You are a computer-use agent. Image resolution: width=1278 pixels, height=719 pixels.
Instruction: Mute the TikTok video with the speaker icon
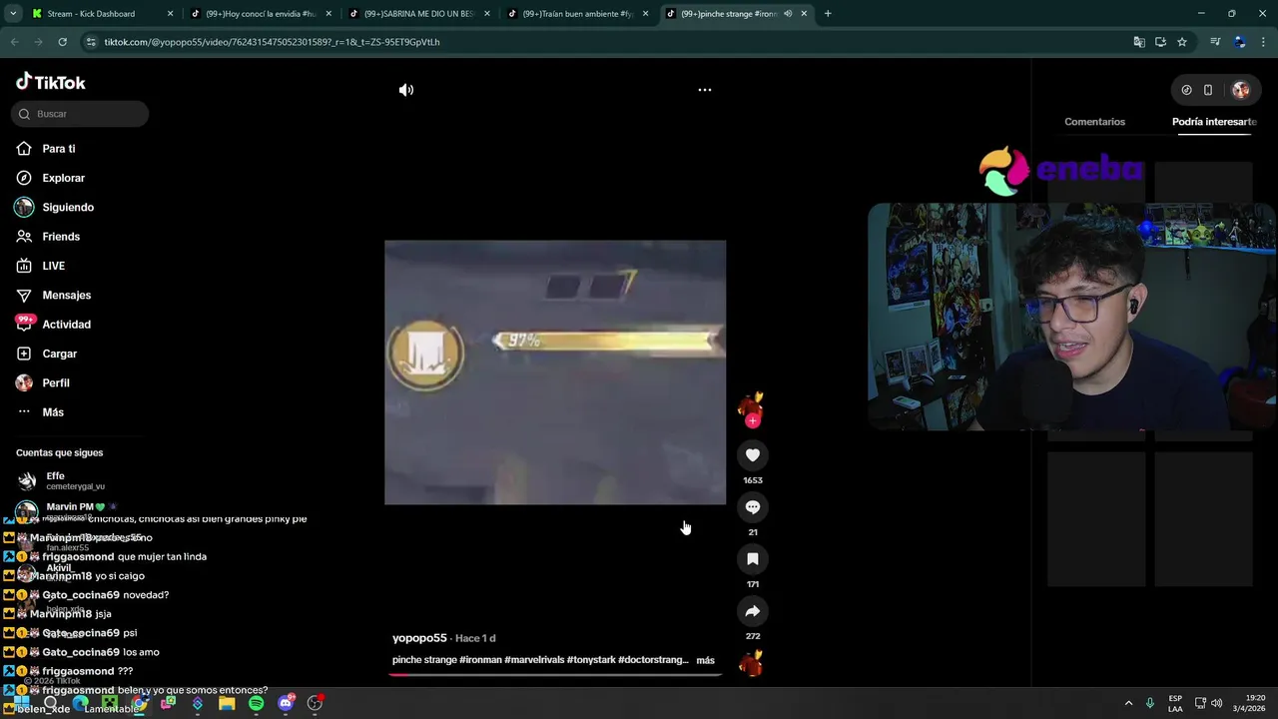pos(406,90)
